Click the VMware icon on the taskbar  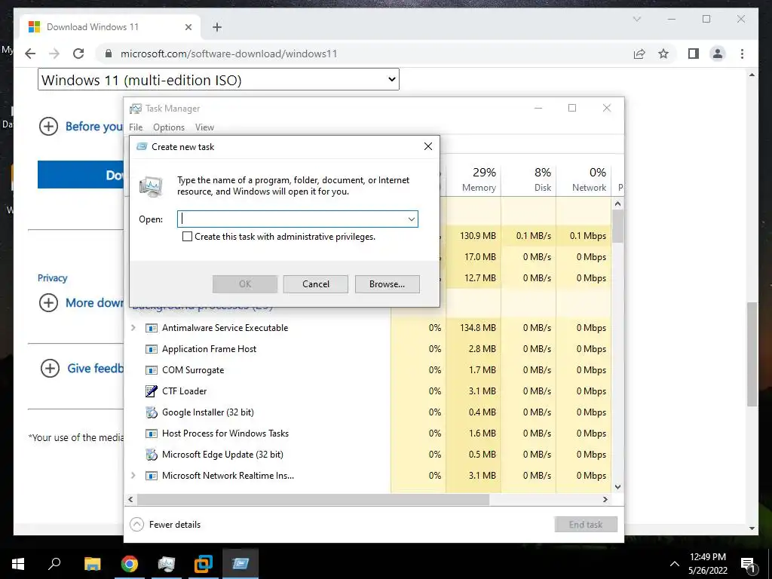[x=204, y=564]
